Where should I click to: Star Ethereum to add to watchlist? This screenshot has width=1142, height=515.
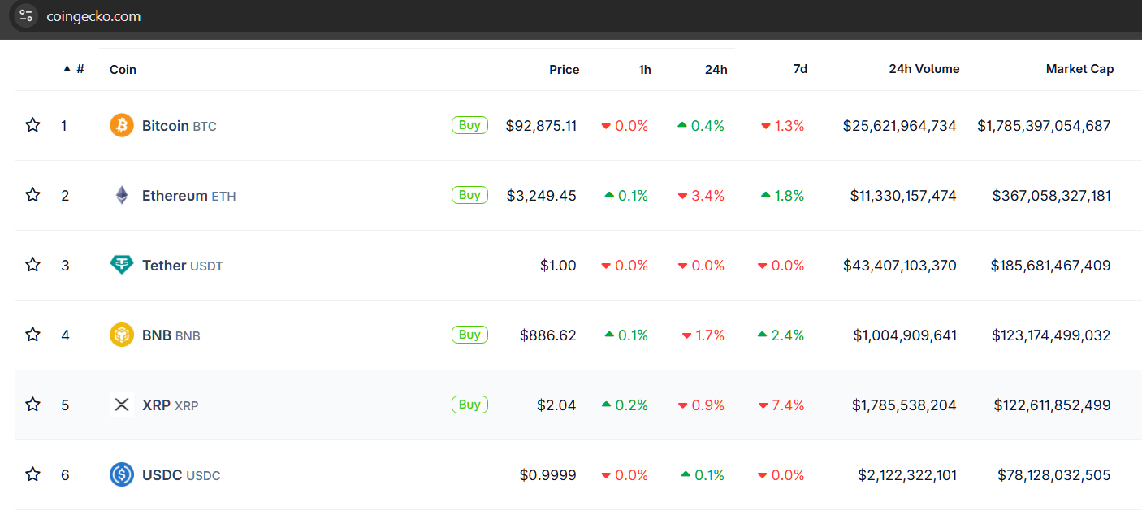click(x=32, y=195)
